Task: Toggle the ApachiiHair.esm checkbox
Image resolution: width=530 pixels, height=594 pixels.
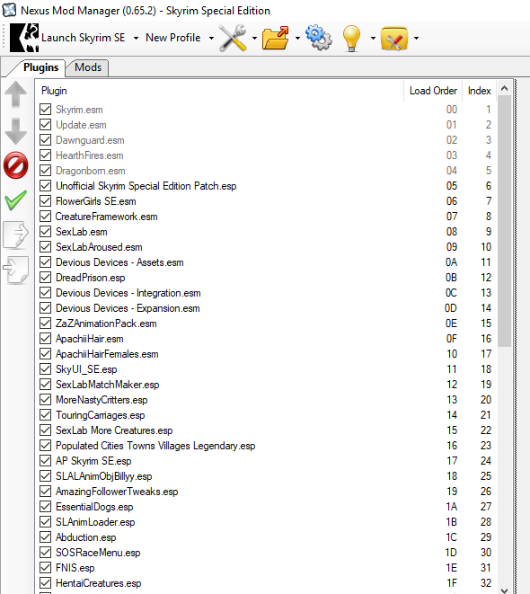Action: (x=46, y=339)
